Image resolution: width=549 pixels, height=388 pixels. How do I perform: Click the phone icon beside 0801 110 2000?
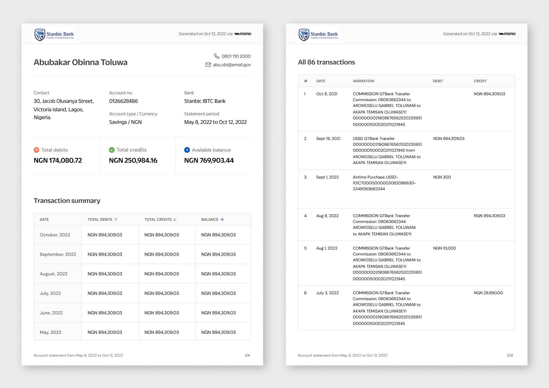click(x=216, y=56)
